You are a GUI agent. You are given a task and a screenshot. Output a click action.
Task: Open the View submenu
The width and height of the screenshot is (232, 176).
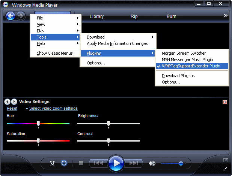[x=55, y=24]
